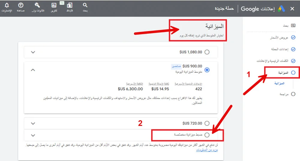Click the weekly conversions value 422

tap(199, 89)
